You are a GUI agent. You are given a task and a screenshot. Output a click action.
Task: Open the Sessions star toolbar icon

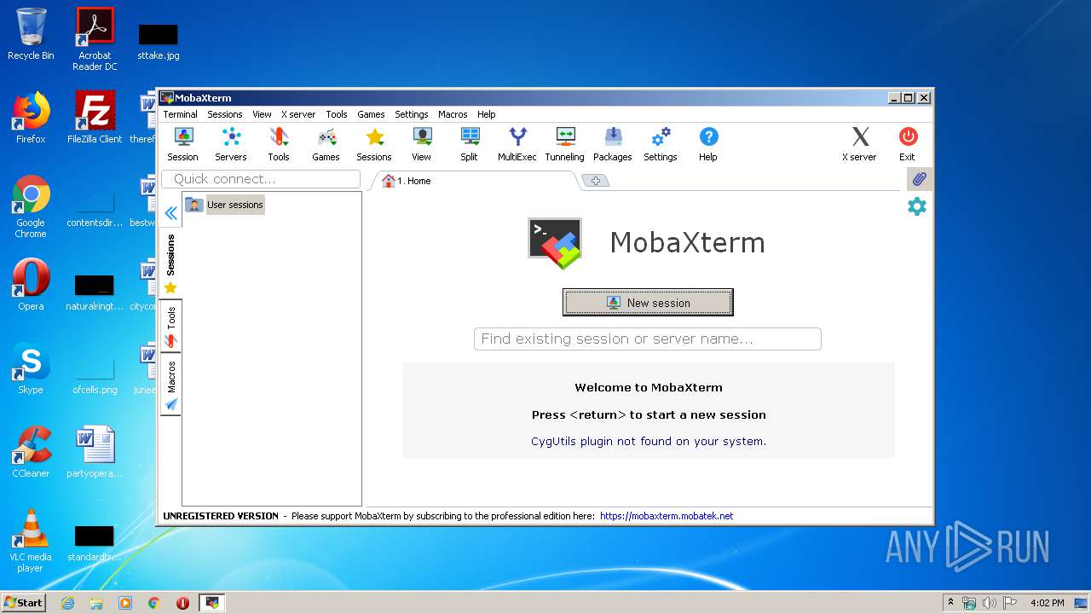(x=374, y=144)
